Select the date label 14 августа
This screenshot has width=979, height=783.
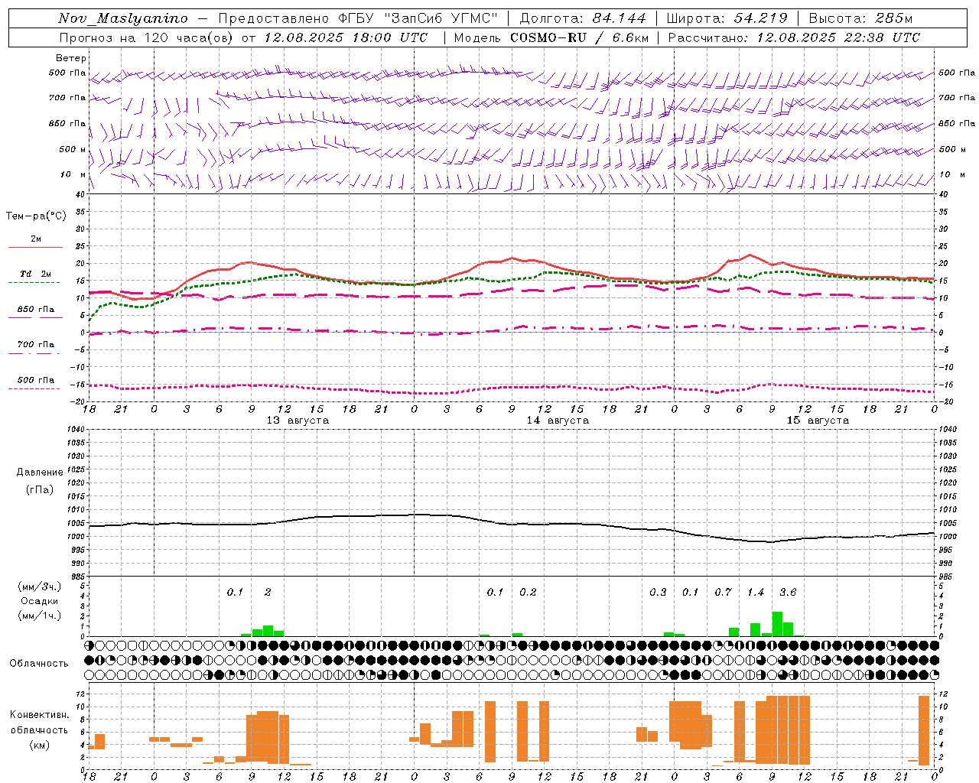pos(558,421)
